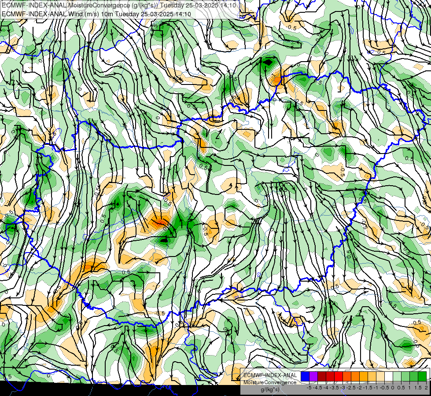Screen dimensions: 431x396
Task: Click the legend label MoistureConvergence
Action: [270, 382]
